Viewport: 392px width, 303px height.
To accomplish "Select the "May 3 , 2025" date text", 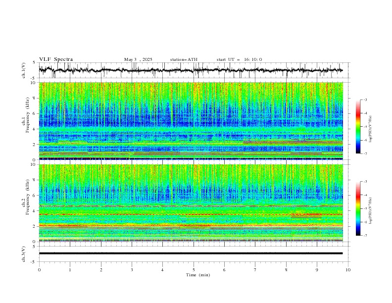I will [x=138, y=59].
